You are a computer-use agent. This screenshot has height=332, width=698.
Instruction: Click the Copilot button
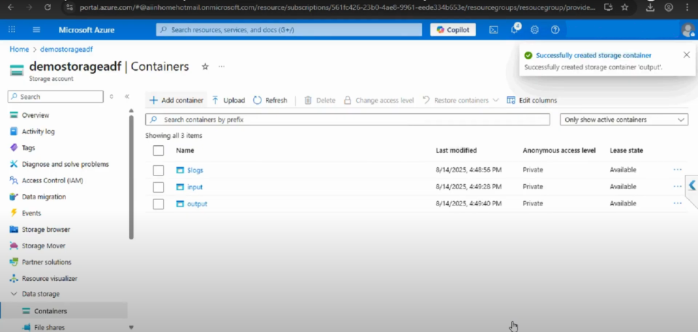pos(453,30)
